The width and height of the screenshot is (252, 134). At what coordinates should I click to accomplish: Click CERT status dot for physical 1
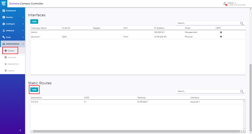tap(221, 37)
